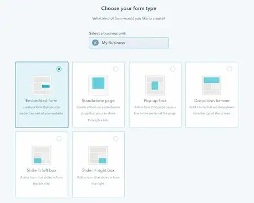Viewport: 254px width, 203px height.
Task: Click the Slide in right box description
Action: pyautogui.click(x=98, y=180)
